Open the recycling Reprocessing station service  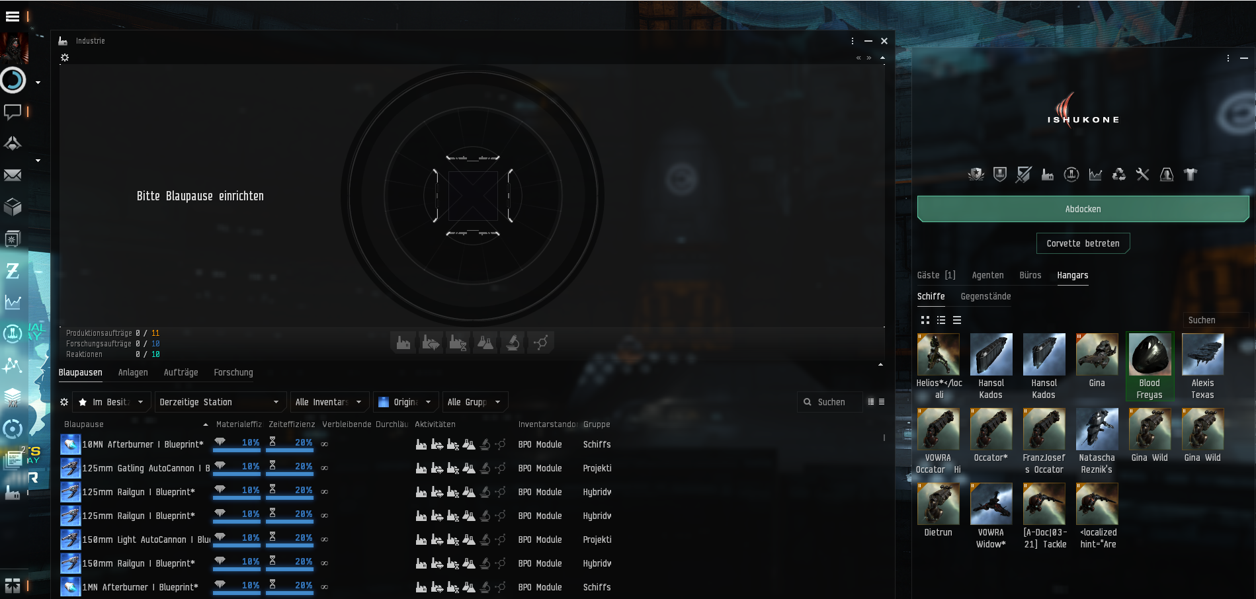(x=1119, y=175)
